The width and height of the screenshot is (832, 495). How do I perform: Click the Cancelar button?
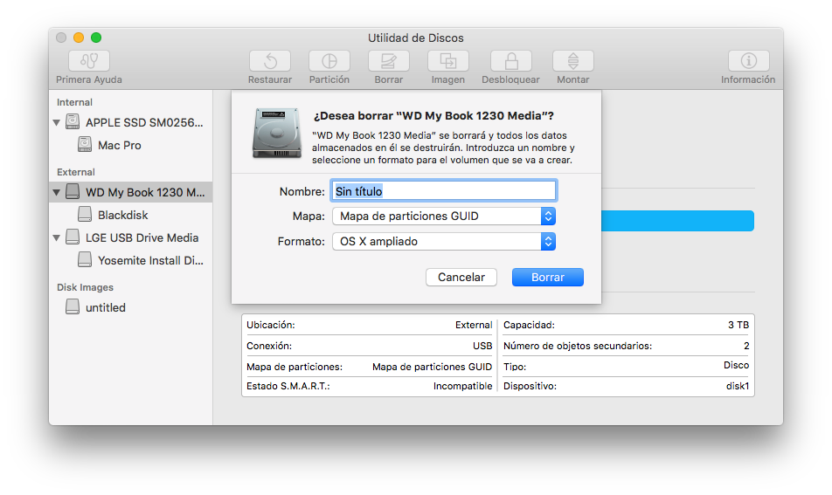pos(461,277)
